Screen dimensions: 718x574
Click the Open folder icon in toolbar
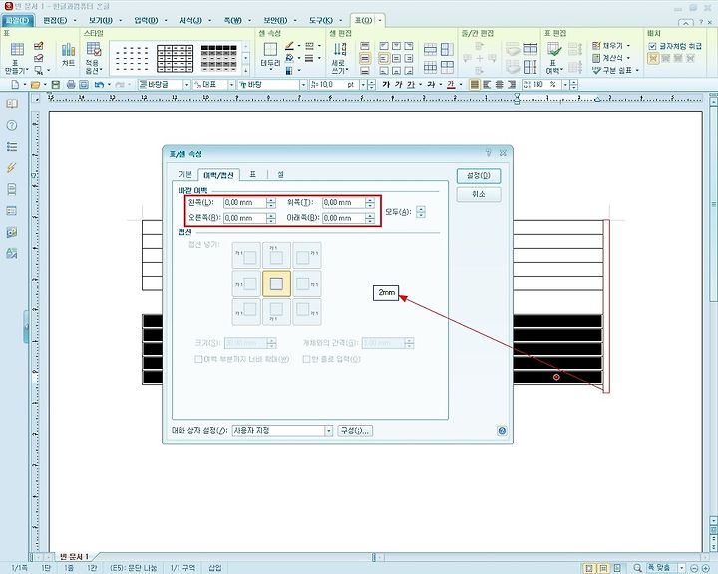pyautogui.click(x=35, y=85)
